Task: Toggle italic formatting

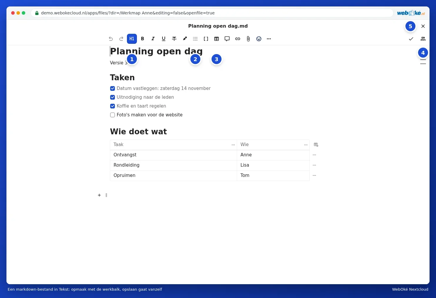Action: point(153,39)
